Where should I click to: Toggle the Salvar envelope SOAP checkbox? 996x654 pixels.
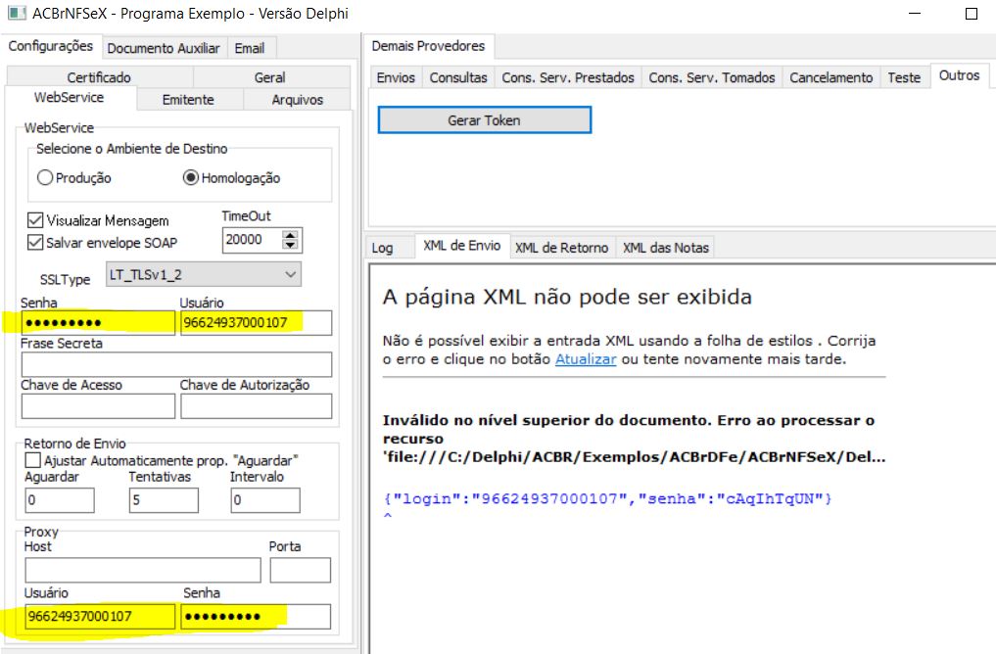tap(35, 243)
